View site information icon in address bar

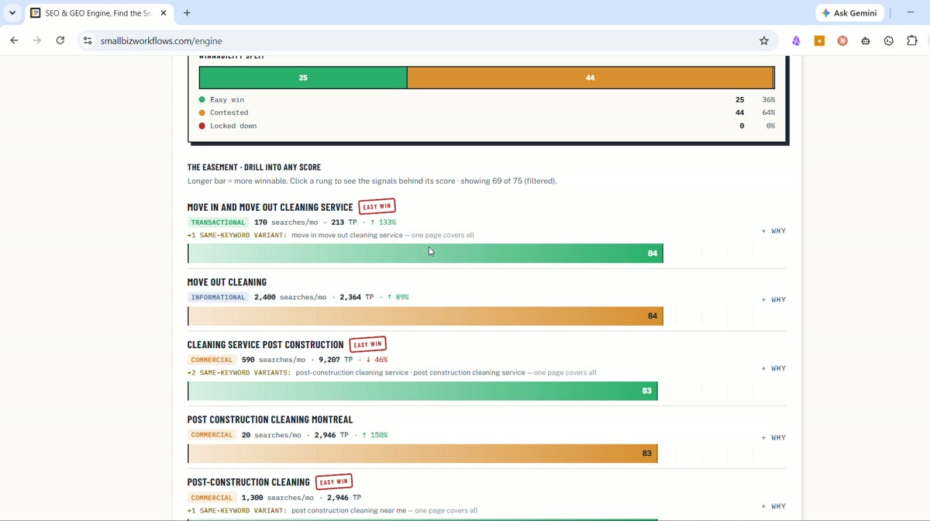(88, 41)
